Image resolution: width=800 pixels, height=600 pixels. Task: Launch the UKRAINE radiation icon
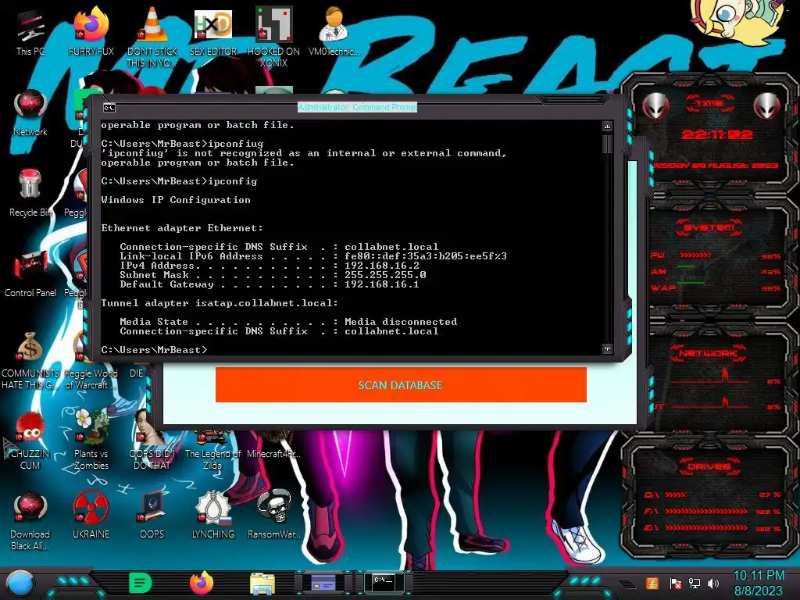coord(91,516)
